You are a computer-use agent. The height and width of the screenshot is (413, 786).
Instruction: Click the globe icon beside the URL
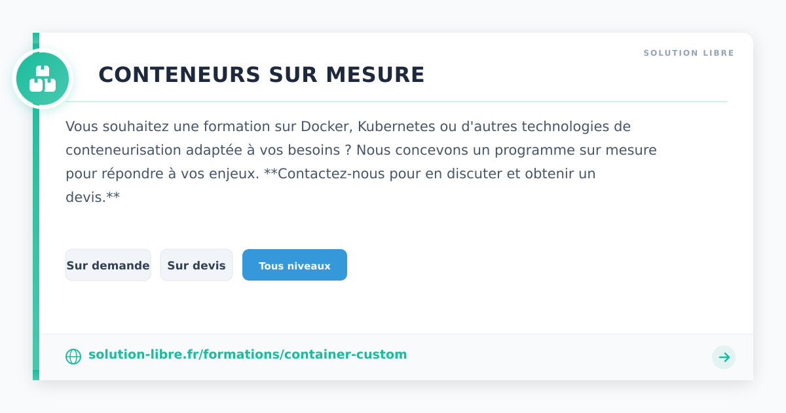(73, 357)
